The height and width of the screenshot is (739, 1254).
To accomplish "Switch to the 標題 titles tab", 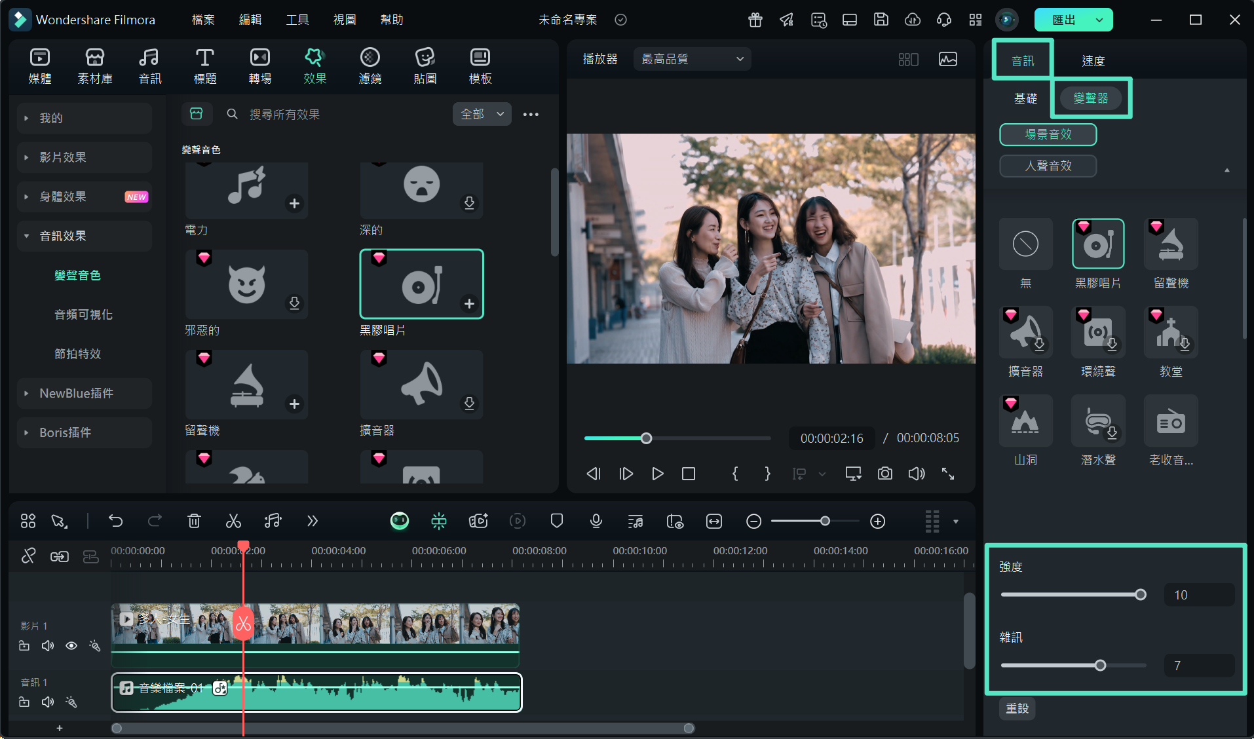I will (205, 66).
